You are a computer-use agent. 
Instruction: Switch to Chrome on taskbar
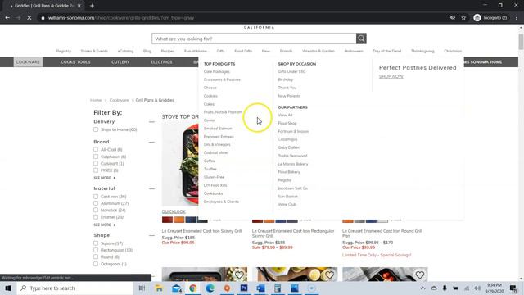click(x=193, y=288)
